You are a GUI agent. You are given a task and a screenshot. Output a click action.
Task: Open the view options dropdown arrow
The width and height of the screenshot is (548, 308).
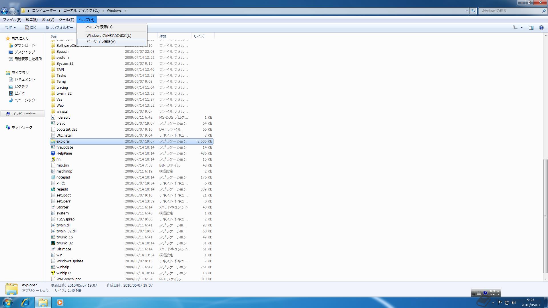(x=521, y=28)
